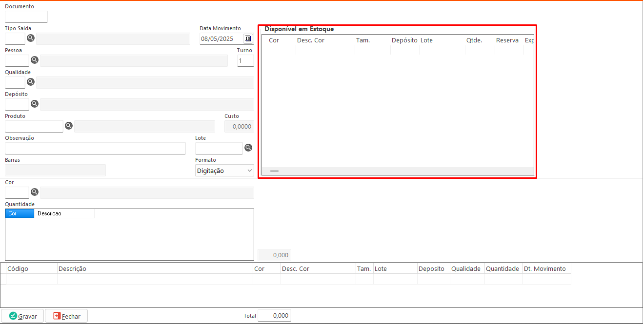Viewport: 643px width, 324px height.
Task: Click the Tipo Saída search magnifier icon
Action: (x=31, y=38)
